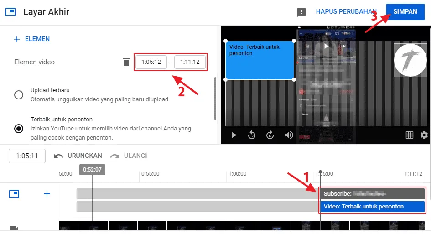Click the current time field 1:05:11
431x234 pixels.
[27, 156]
